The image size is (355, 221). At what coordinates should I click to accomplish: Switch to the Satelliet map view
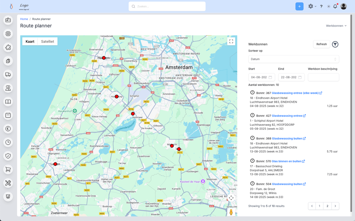click(x=48, y=41)
